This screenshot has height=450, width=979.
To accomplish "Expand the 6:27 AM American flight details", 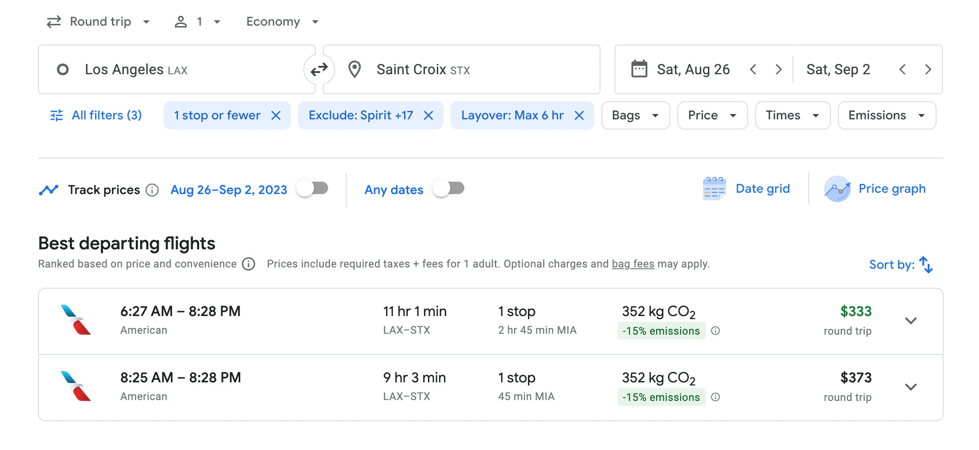I will coord(910,321).
